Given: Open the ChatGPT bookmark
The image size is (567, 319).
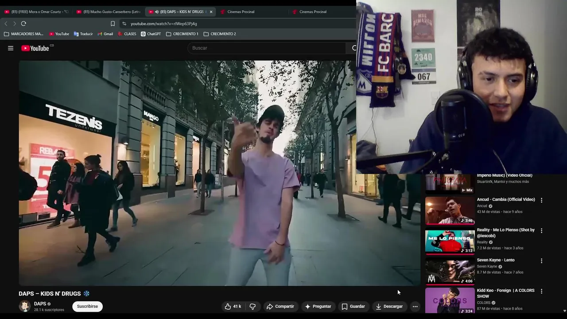Looking at the screenshot, I should (151, 34).
